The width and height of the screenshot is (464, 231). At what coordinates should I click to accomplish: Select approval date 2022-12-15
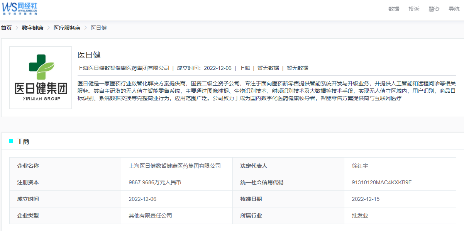[x=366, y=199]
